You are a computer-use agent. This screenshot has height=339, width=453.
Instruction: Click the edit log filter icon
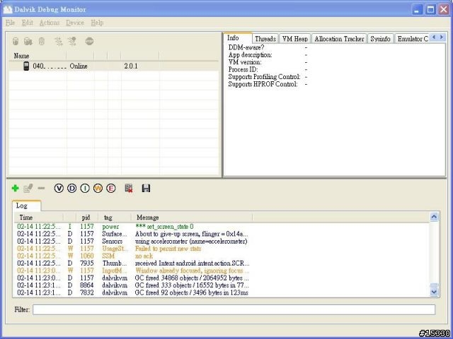pyautogui.click(x=28, y=189)
